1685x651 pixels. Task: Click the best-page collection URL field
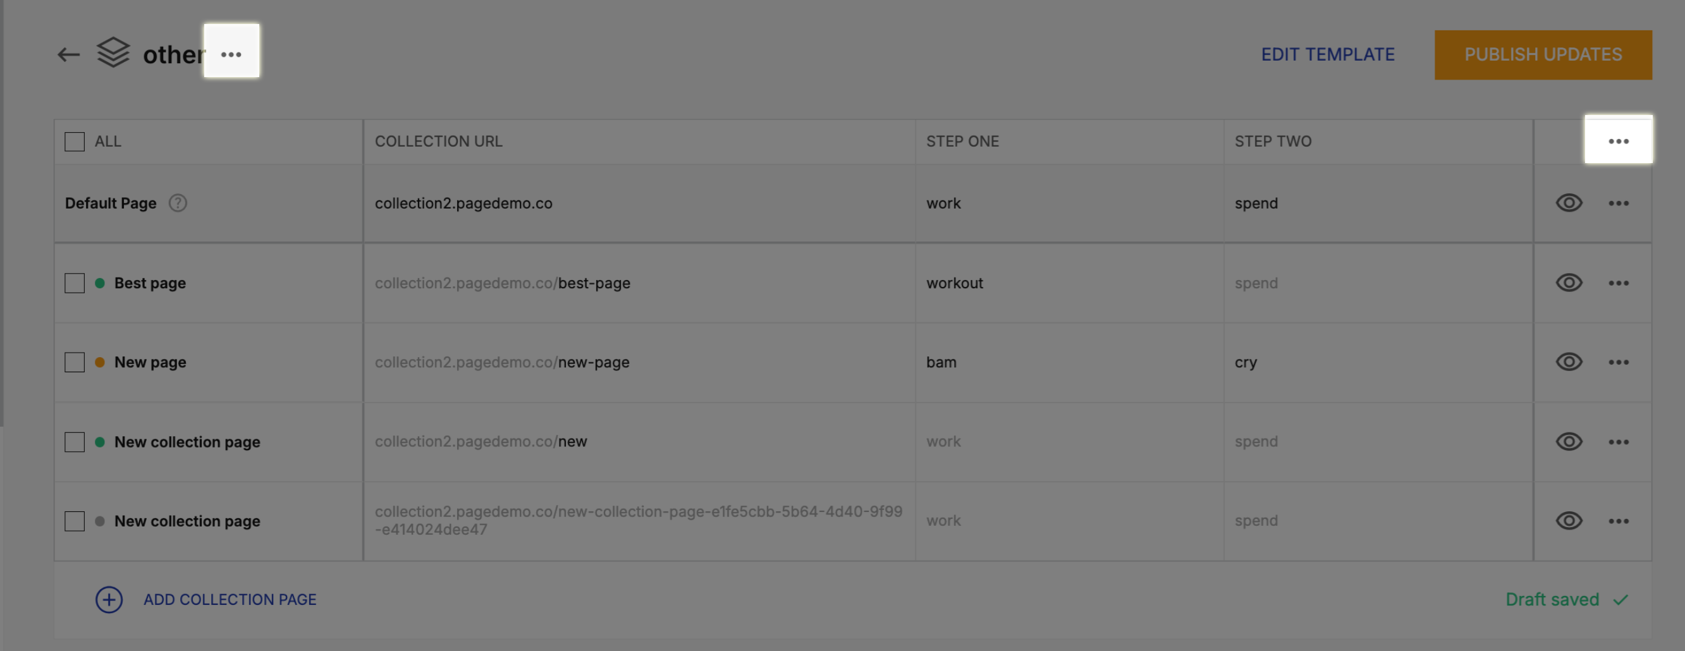[x=503, y=283]
